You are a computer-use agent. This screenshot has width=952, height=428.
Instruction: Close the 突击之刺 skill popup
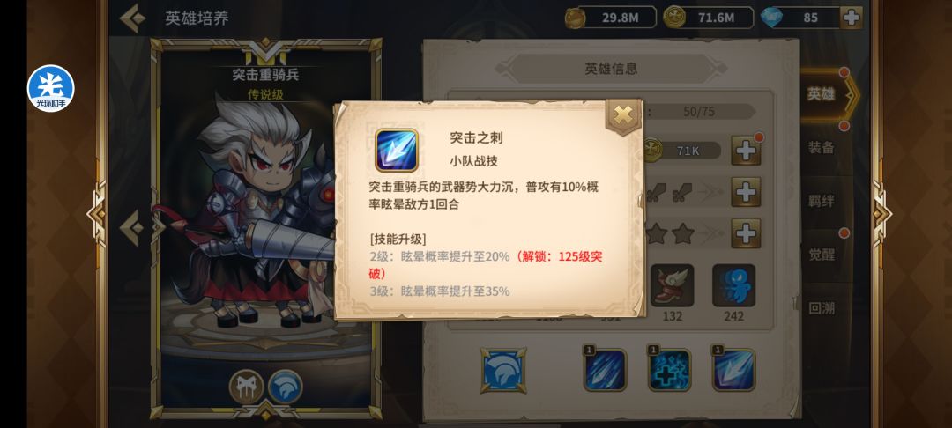[x=623, y=114]
